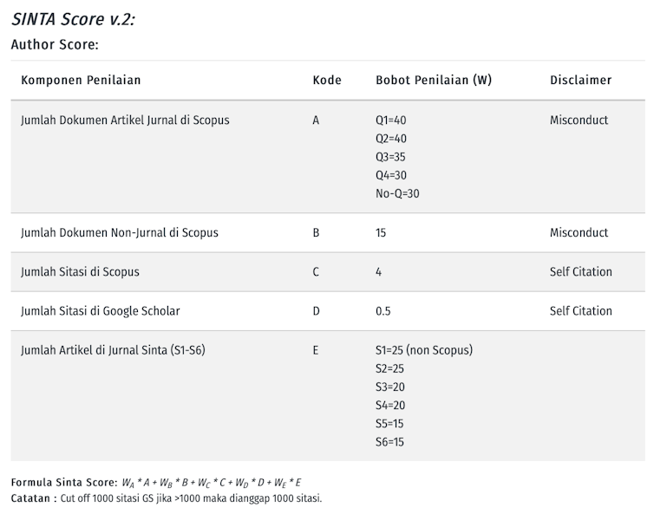Click the Komponen Penilaian column header

tap(81, 81)
